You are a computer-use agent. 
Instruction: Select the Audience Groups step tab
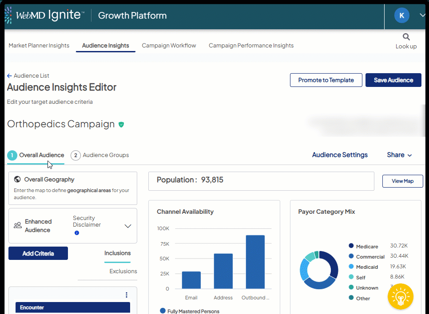pos(100,155)
